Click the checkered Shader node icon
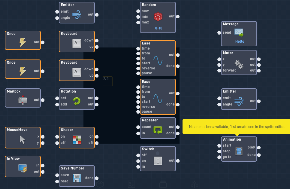 77,140
